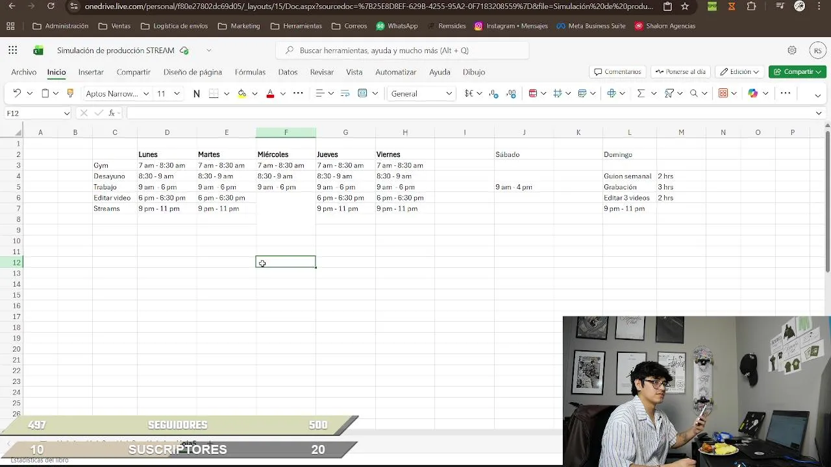
Task: Click the Undo icon in the ribbon
Action: point(17,93)
